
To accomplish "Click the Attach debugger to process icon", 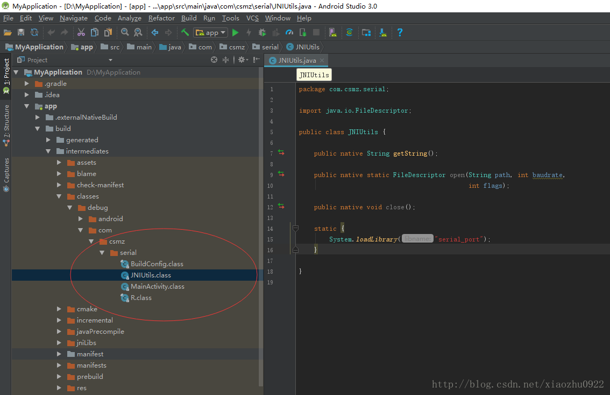I will (x=303, y=33).
